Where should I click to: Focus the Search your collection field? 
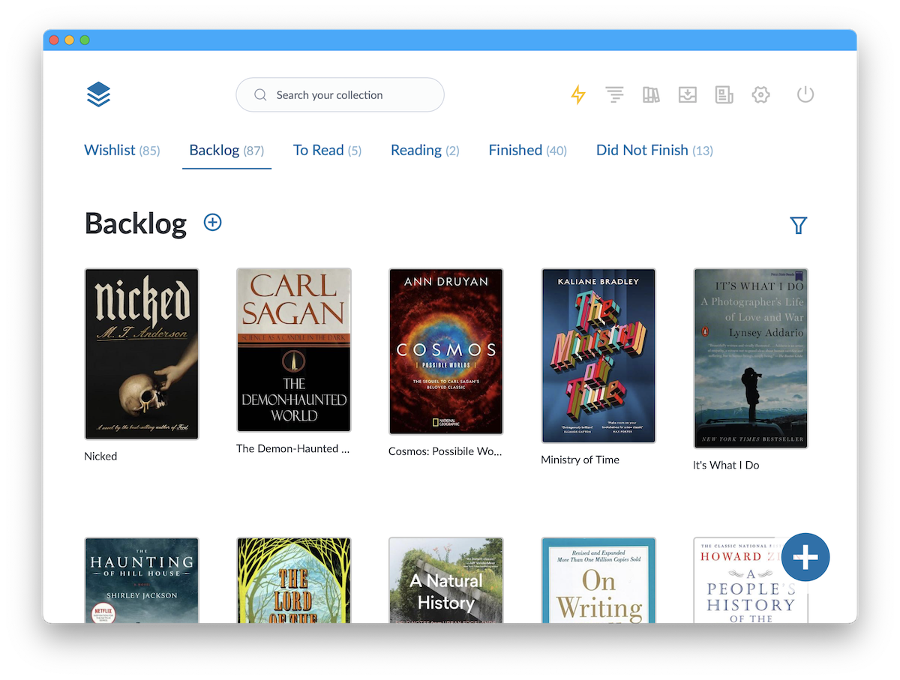(340, 95)
